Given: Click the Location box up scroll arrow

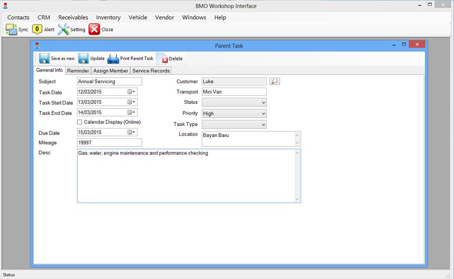Looking at the screenshot, I should (x=297, y=135).
